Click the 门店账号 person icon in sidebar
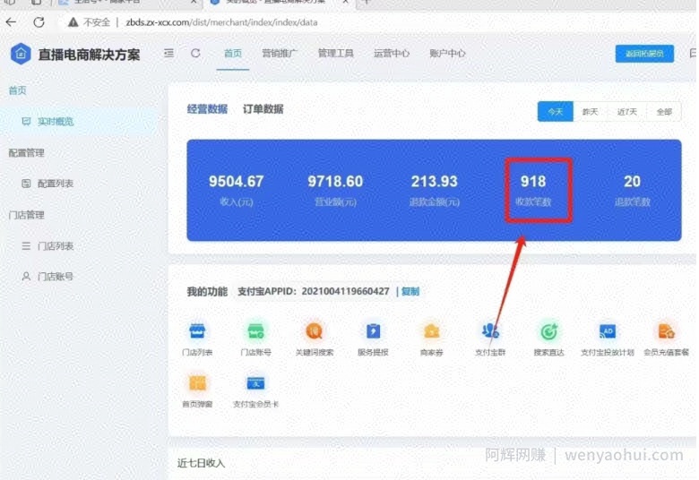 point(26,277)
